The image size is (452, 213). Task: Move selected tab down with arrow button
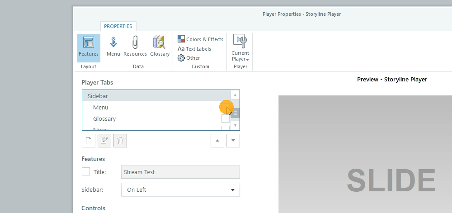(233, 141)
